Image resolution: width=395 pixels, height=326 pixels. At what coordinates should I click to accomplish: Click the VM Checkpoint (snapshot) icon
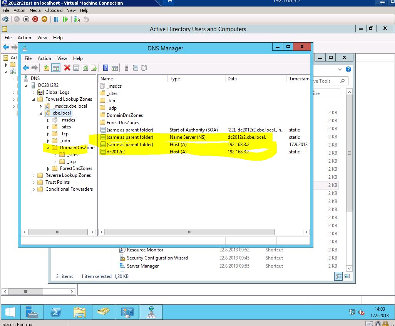coord(77,19)
